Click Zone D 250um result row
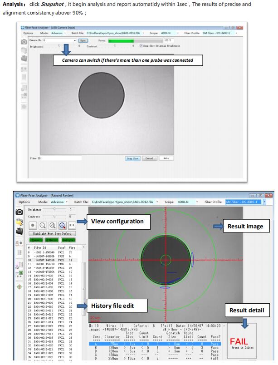The height and width of the screenshot is (365, 278). click(x=155, y=359)
